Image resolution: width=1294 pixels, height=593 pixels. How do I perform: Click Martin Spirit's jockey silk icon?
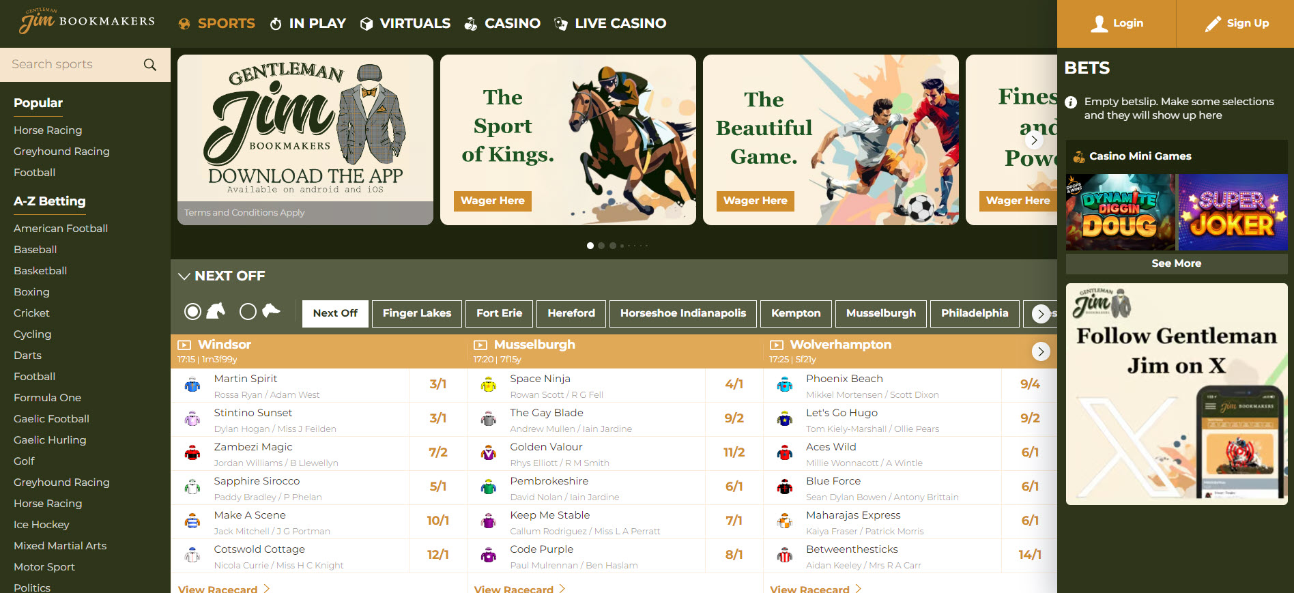(x=192, y=385)
